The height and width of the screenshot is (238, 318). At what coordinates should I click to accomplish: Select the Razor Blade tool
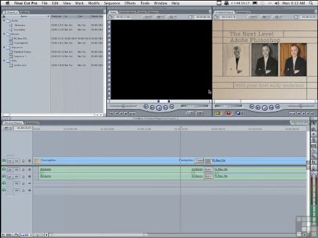pyautogui.click(x=314, y=151)
